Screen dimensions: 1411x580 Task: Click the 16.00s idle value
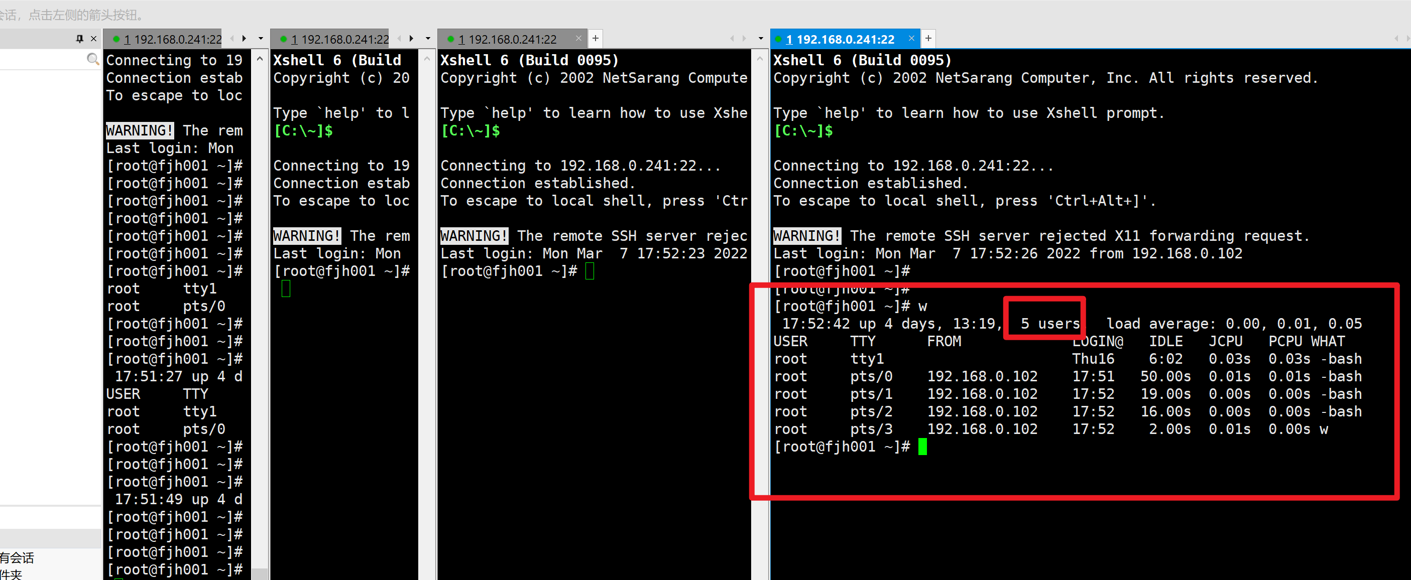pyautogui.click(x=1166, y=411)
